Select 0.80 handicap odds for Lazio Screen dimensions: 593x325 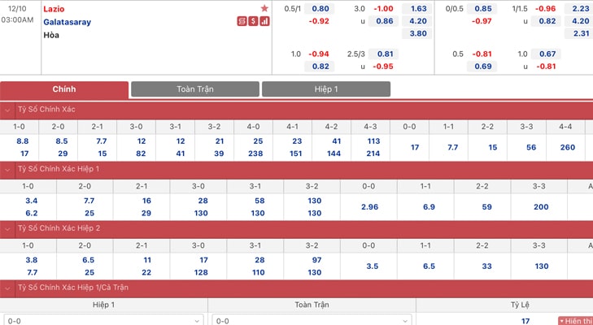click(319, 9)
